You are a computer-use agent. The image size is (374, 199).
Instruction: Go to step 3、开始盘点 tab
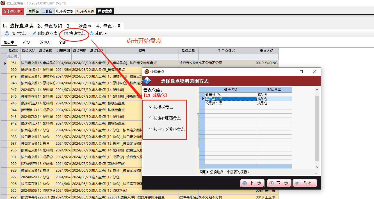tap(79, 26)
